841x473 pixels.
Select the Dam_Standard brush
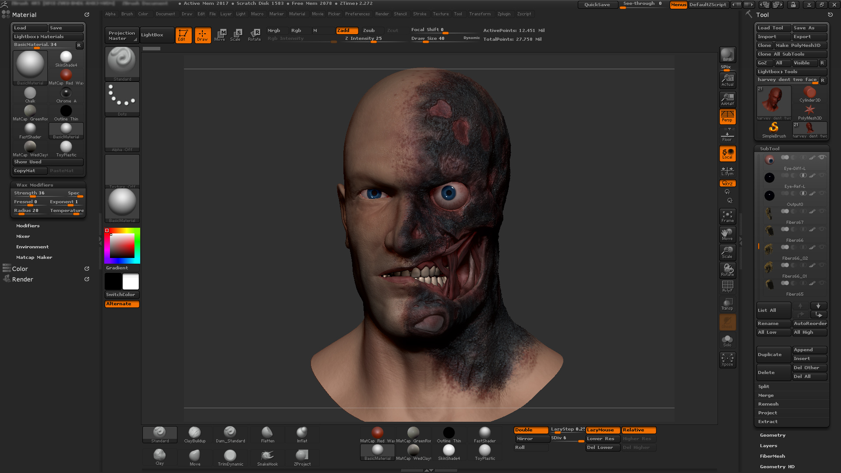point(230,435)
